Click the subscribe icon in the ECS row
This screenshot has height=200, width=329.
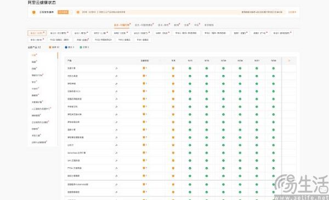116,92
